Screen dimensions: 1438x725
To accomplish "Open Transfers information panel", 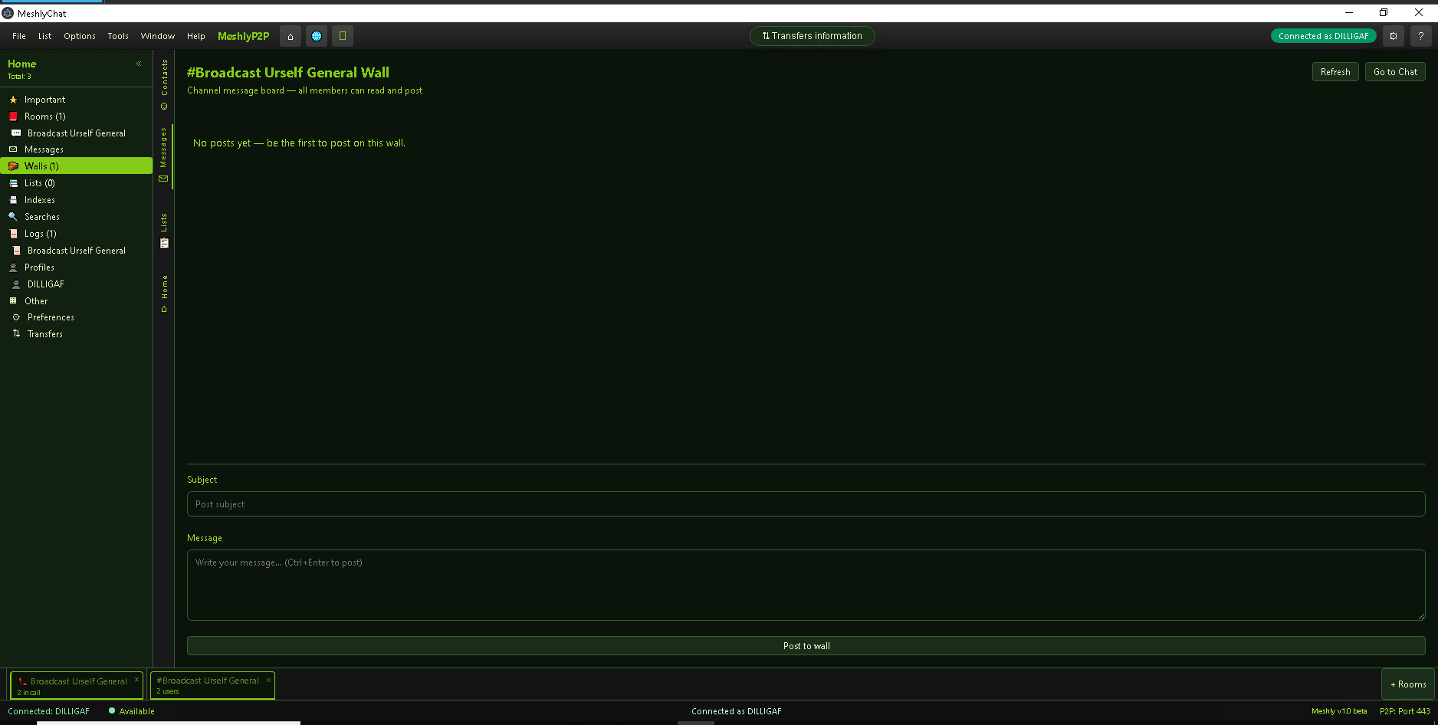I will point(812,36).
